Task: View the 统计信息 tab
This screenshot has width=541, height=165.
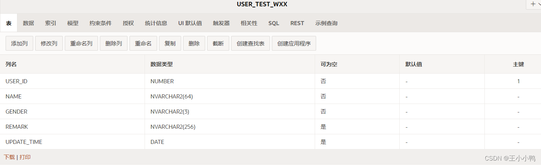Action: click(x=156, y=23)
